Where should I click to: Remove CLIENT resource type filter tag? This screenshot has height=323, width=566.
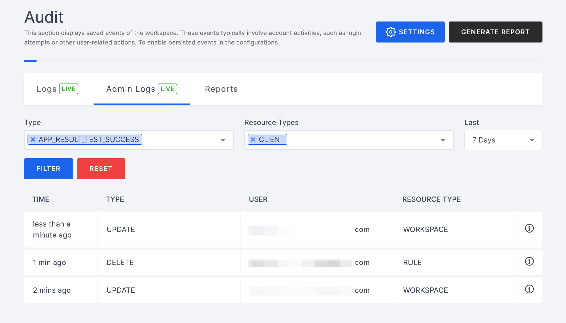click(253, 139)
